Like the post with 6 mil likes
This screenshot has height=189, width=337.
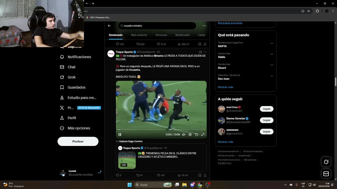tap(161, 44)
